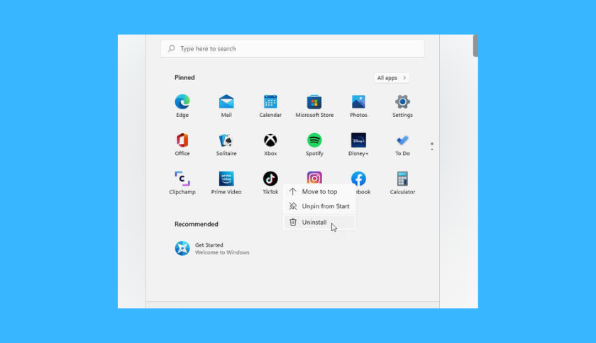Launch the Xbox app
Screen dimensions: 596x343
pyautogui.click(x=270, y=140)
